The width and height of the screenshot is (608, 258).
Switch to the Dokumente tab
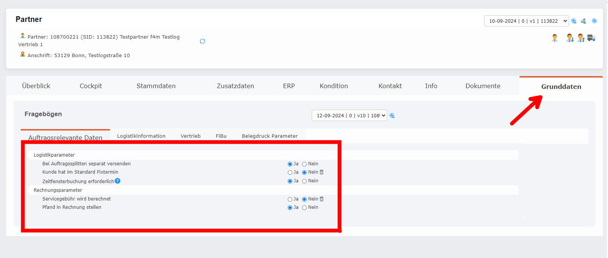click(x=483, y=86)
